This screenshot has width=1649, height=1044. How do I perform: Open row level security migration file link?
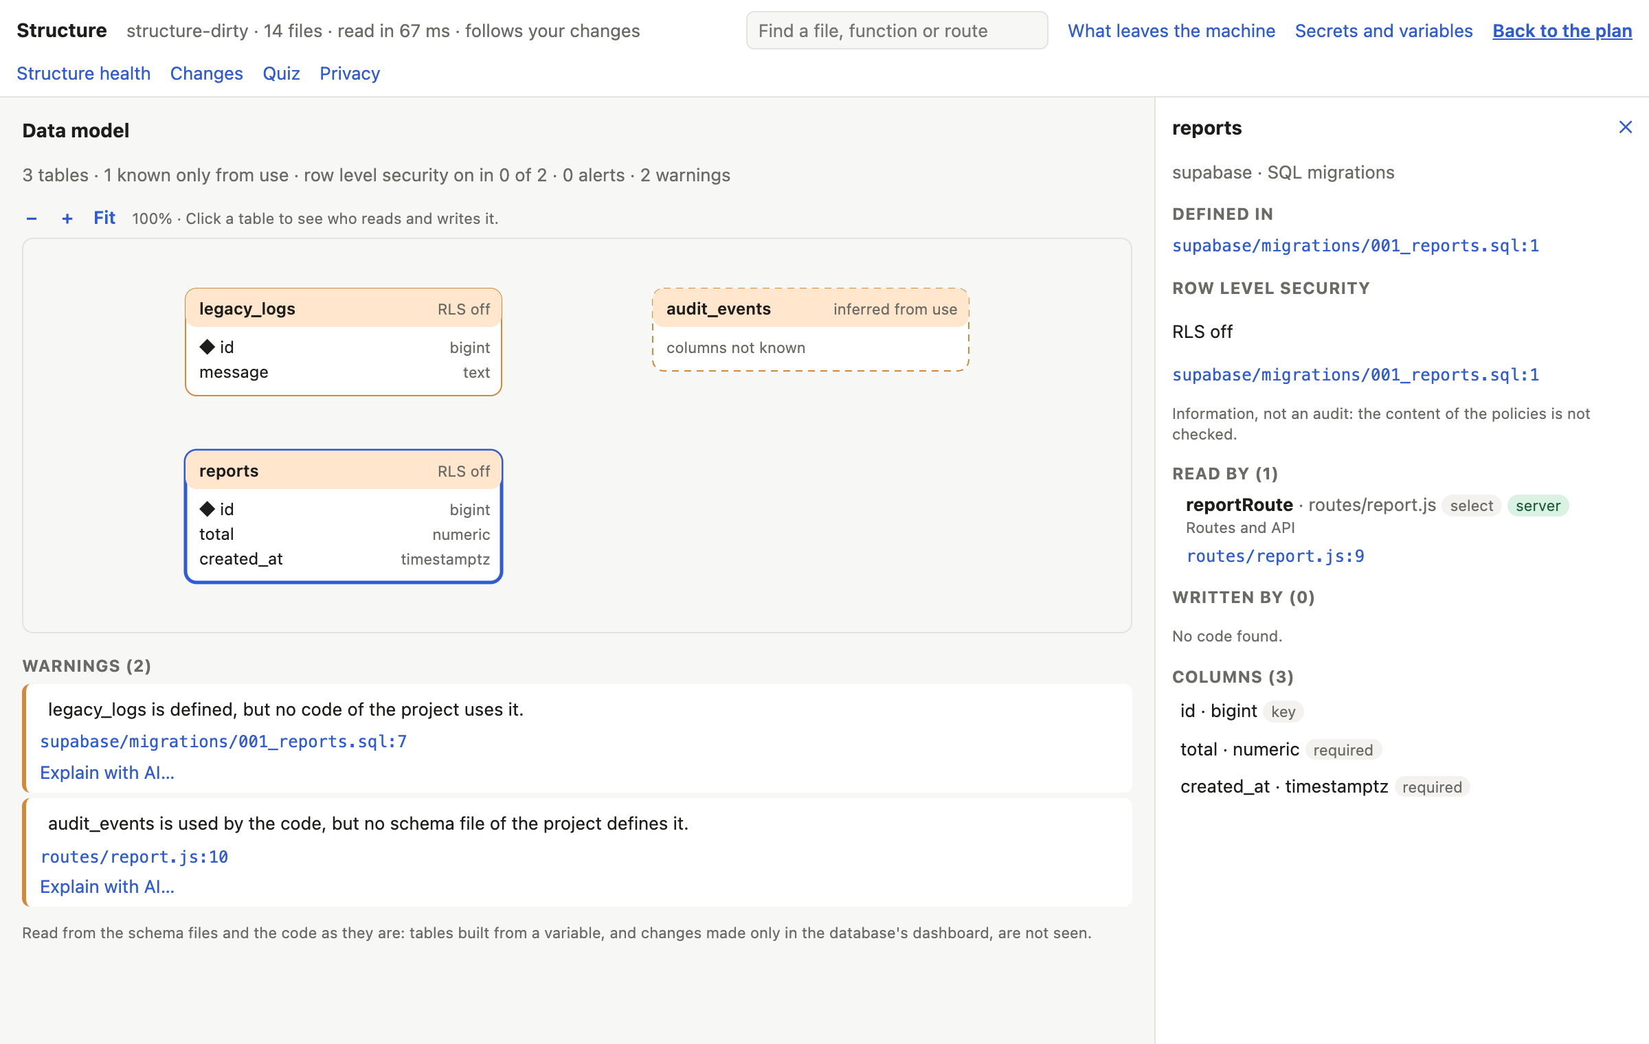(1356, 375)
